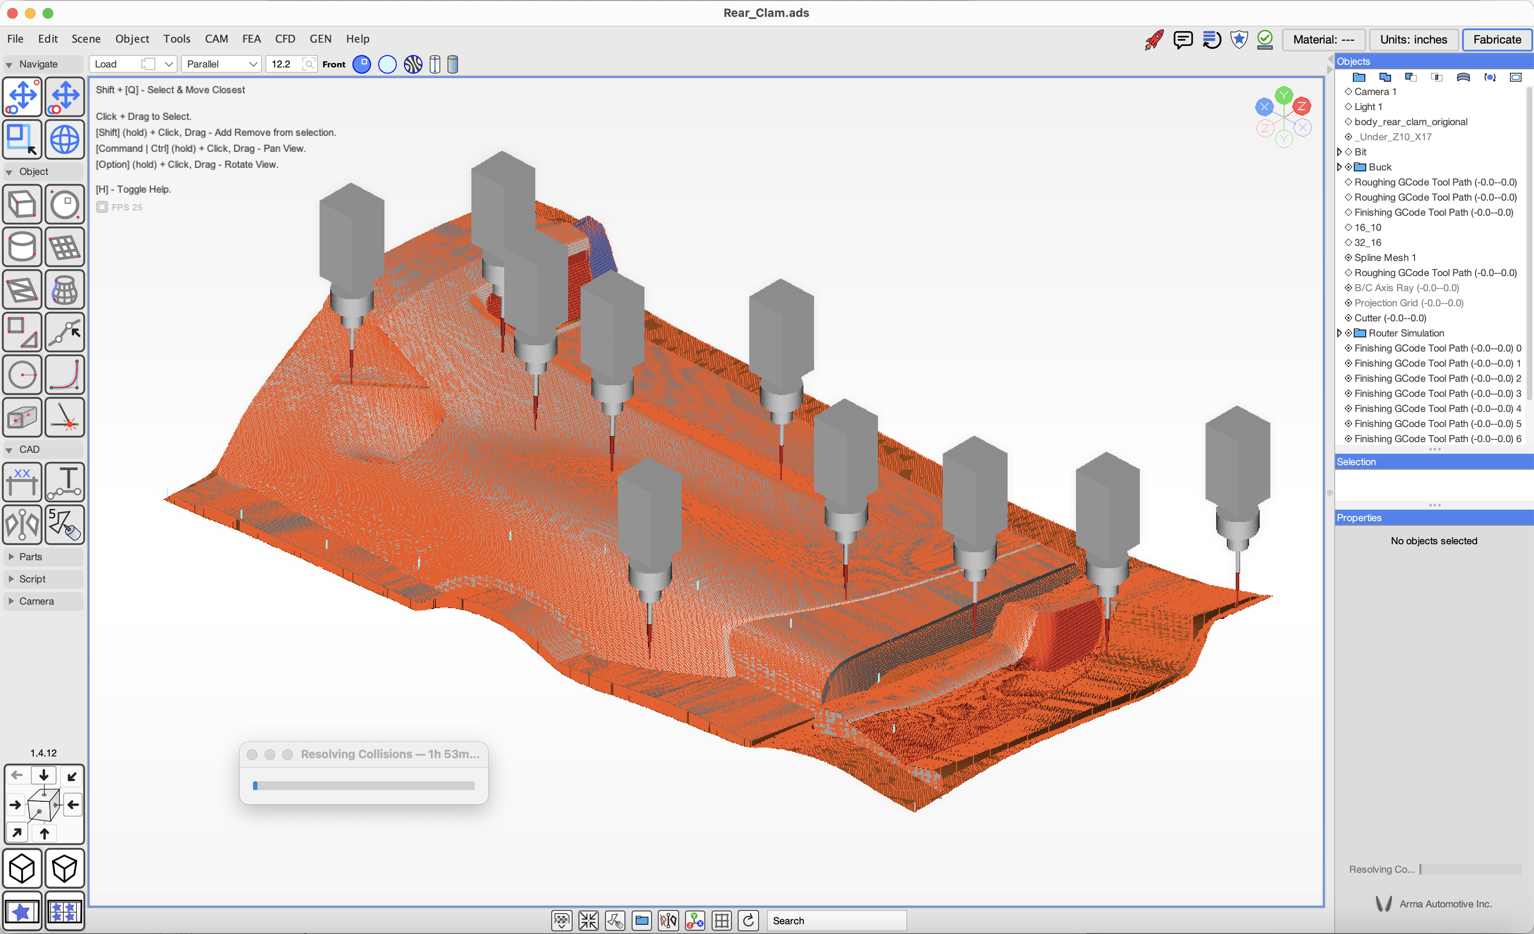
Task: Toggle the FPS 25 checkbox
Action: 102,207
